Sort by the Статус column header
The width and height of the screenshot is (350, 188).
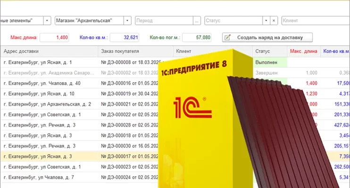(270, 51)
